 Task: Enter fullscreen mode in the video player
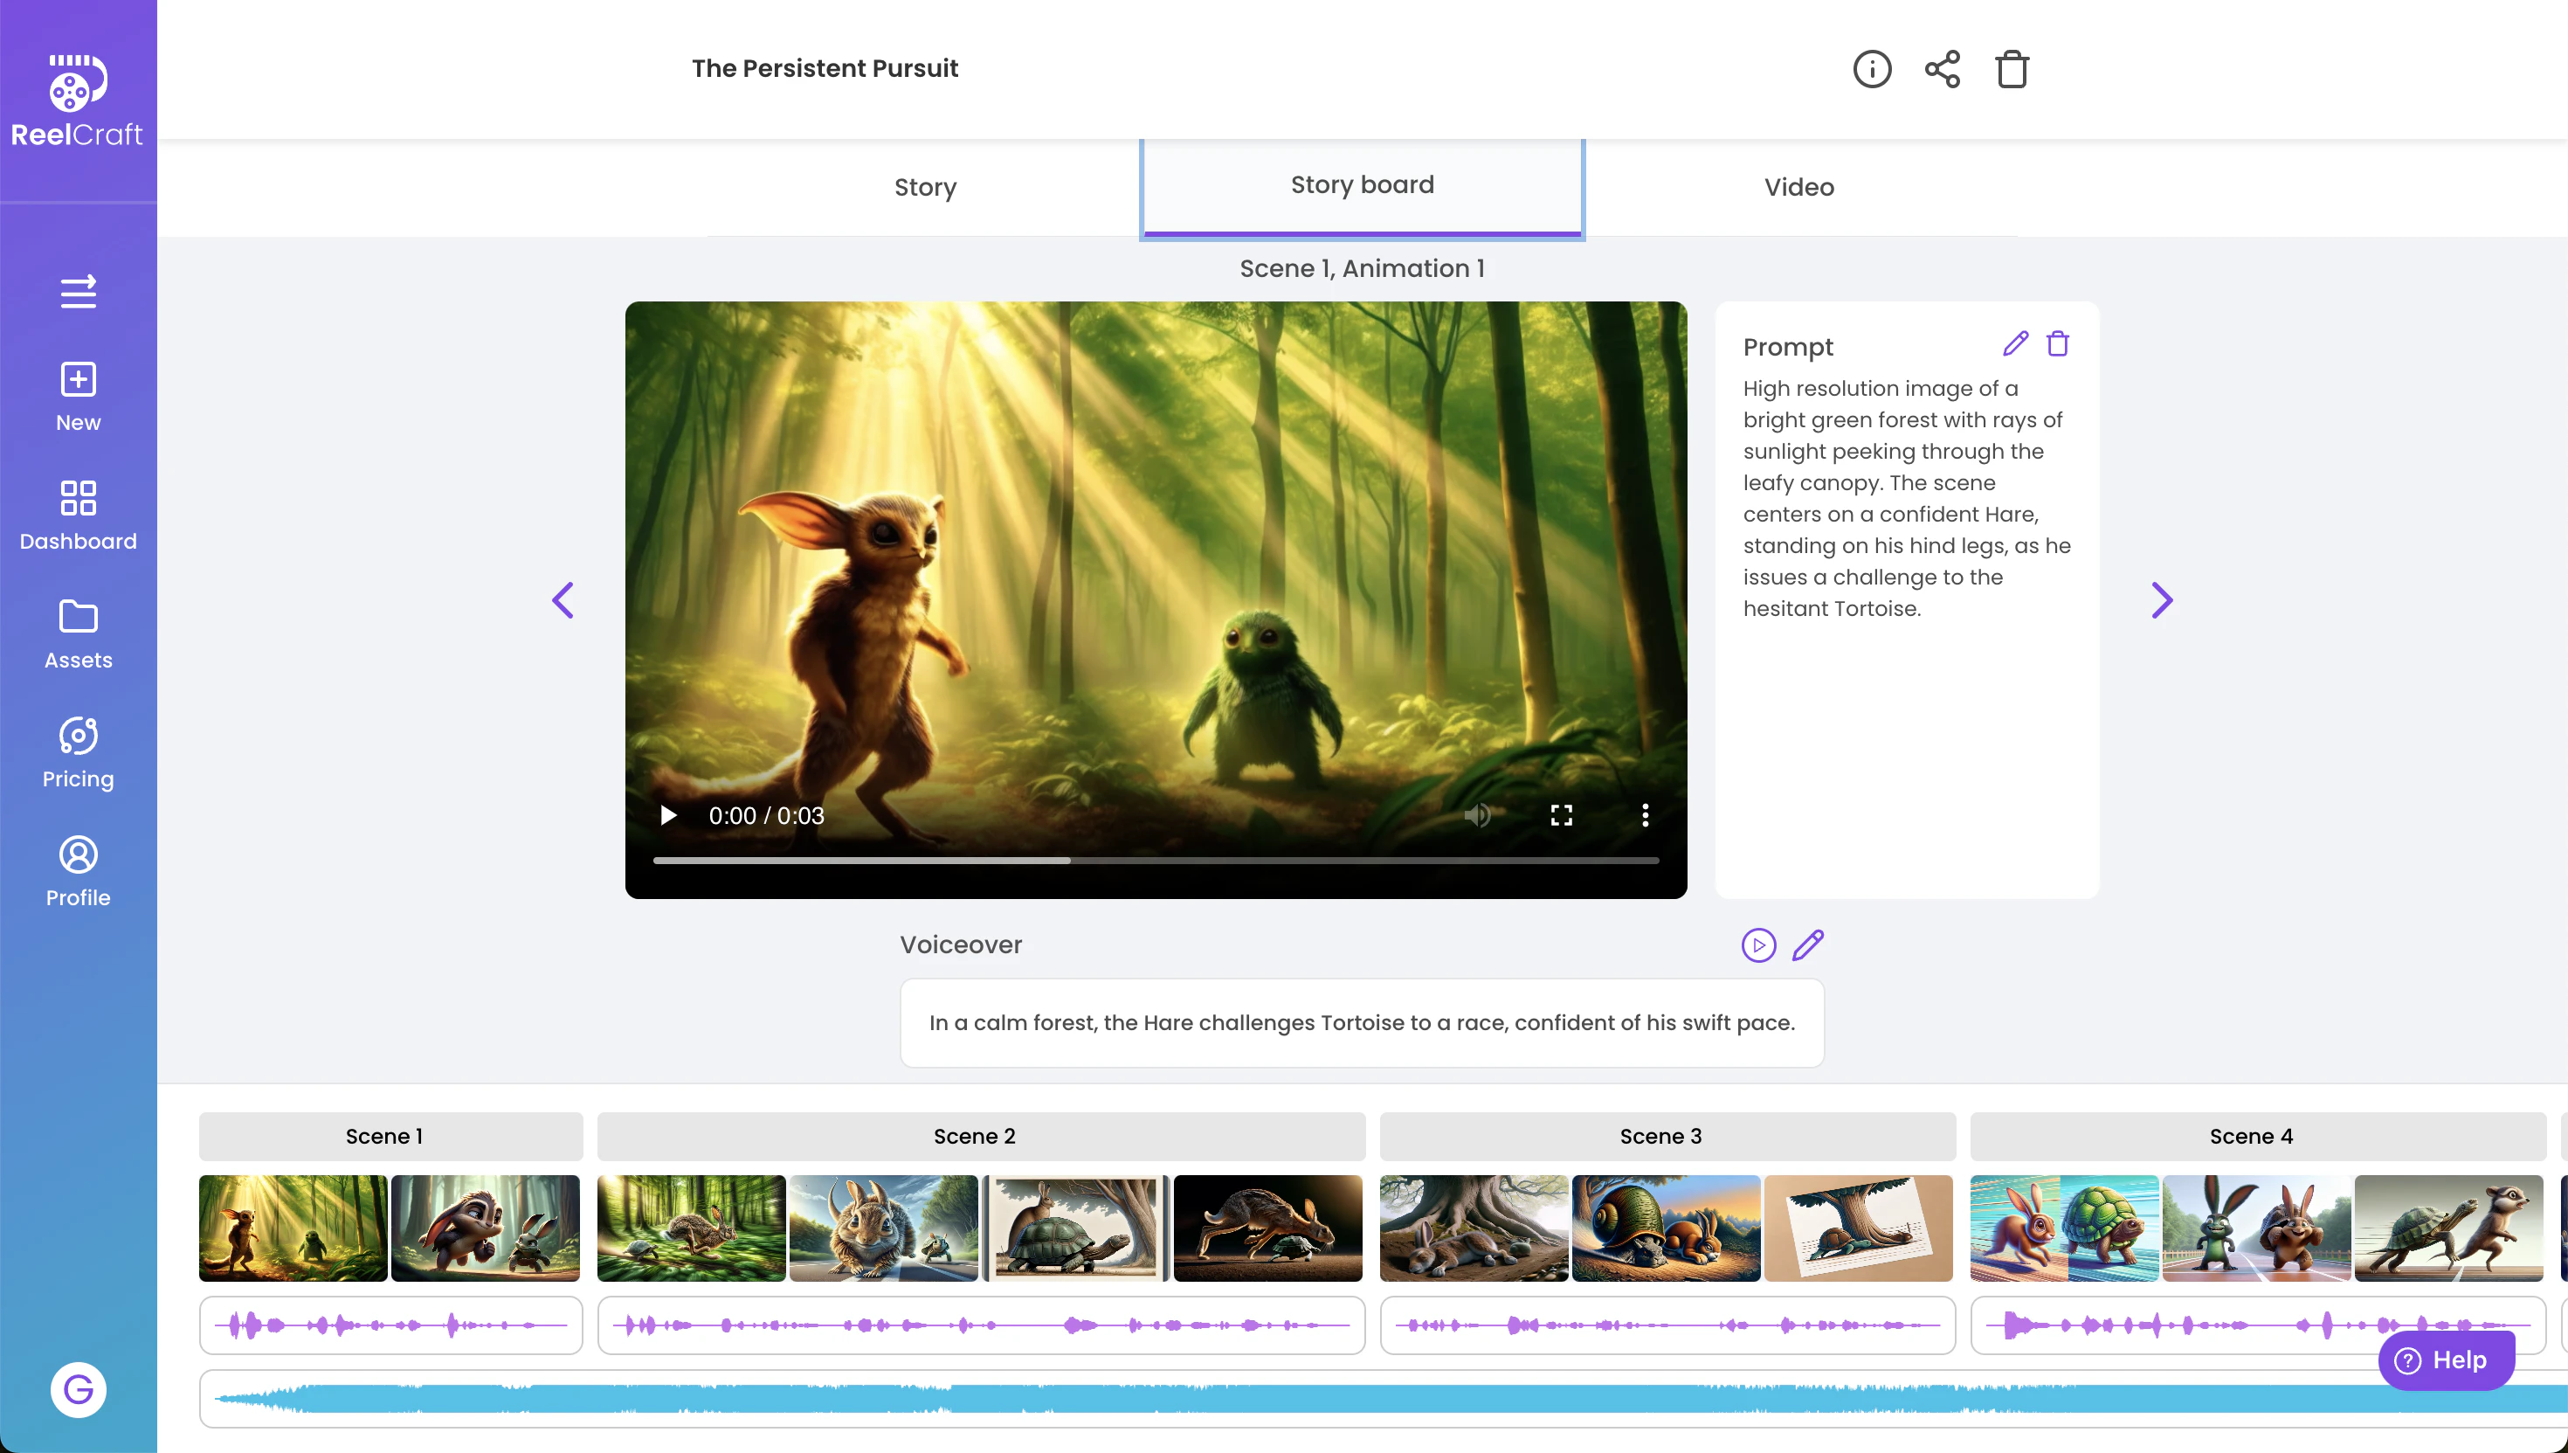coord(1563,815)
